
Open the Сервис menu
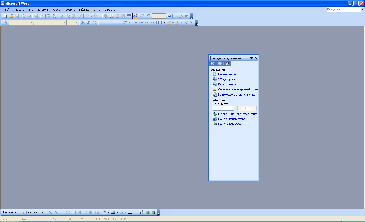70,10
